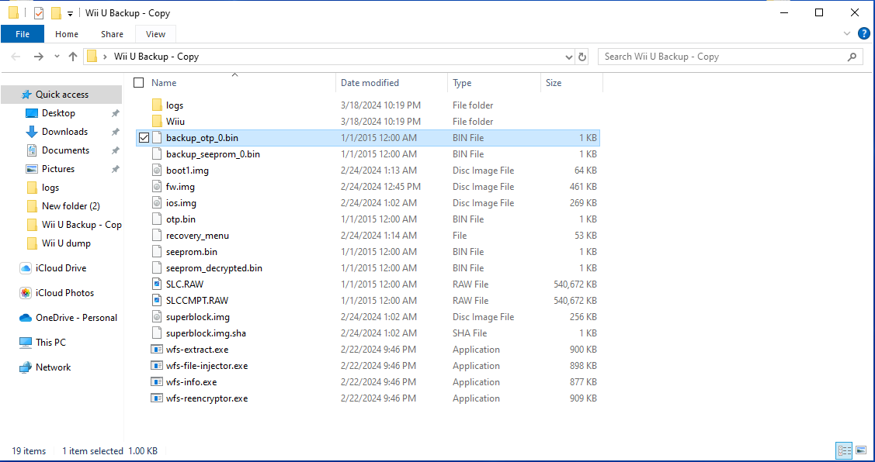Open Network in navigation pane
This screenshot has height=462, width=875.
click(54, 367)
